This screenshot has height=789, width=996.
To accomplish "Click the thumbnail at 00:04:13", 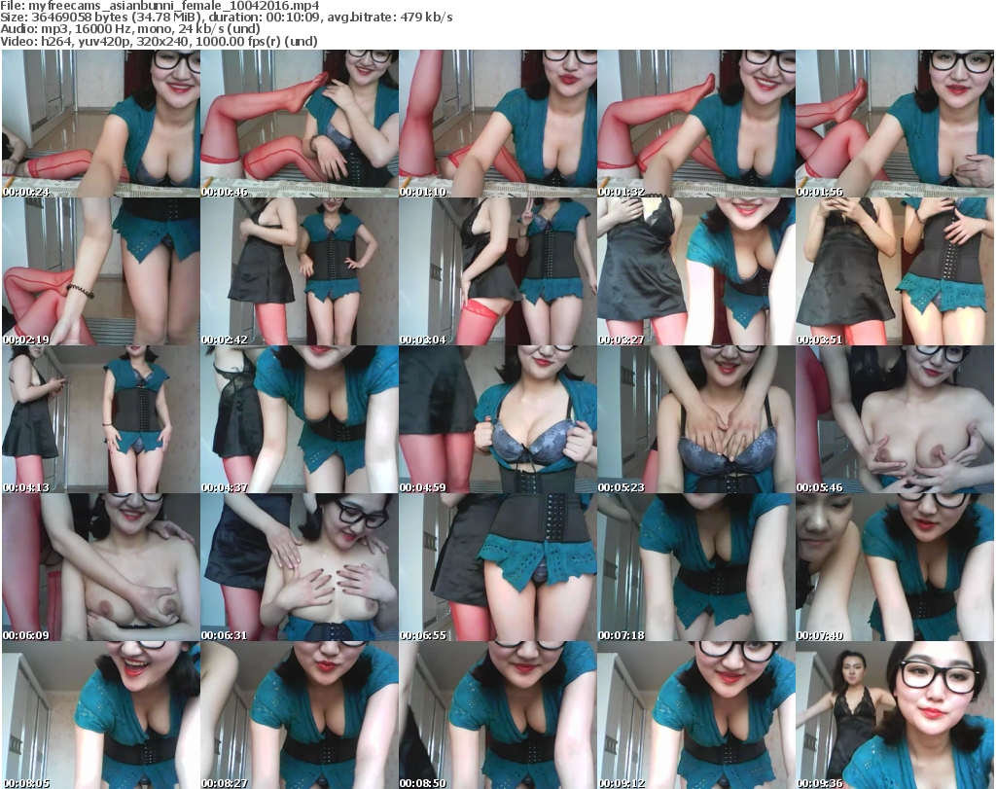I will point(100,419).
